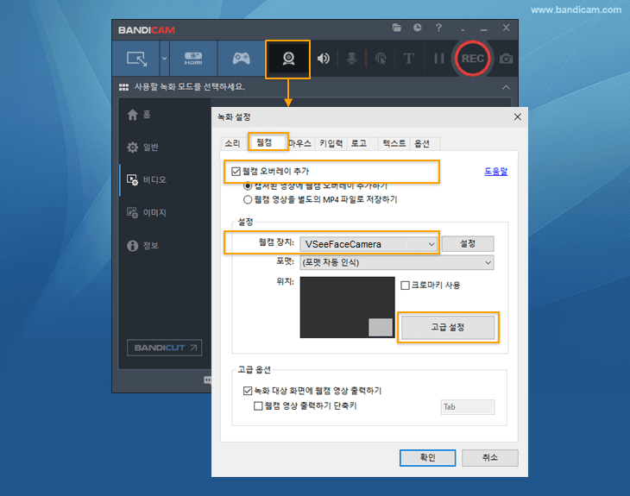Open 홈 in Bandicam sidebar
The height and width of the screenshot is (496, 630).
(139, 115)
